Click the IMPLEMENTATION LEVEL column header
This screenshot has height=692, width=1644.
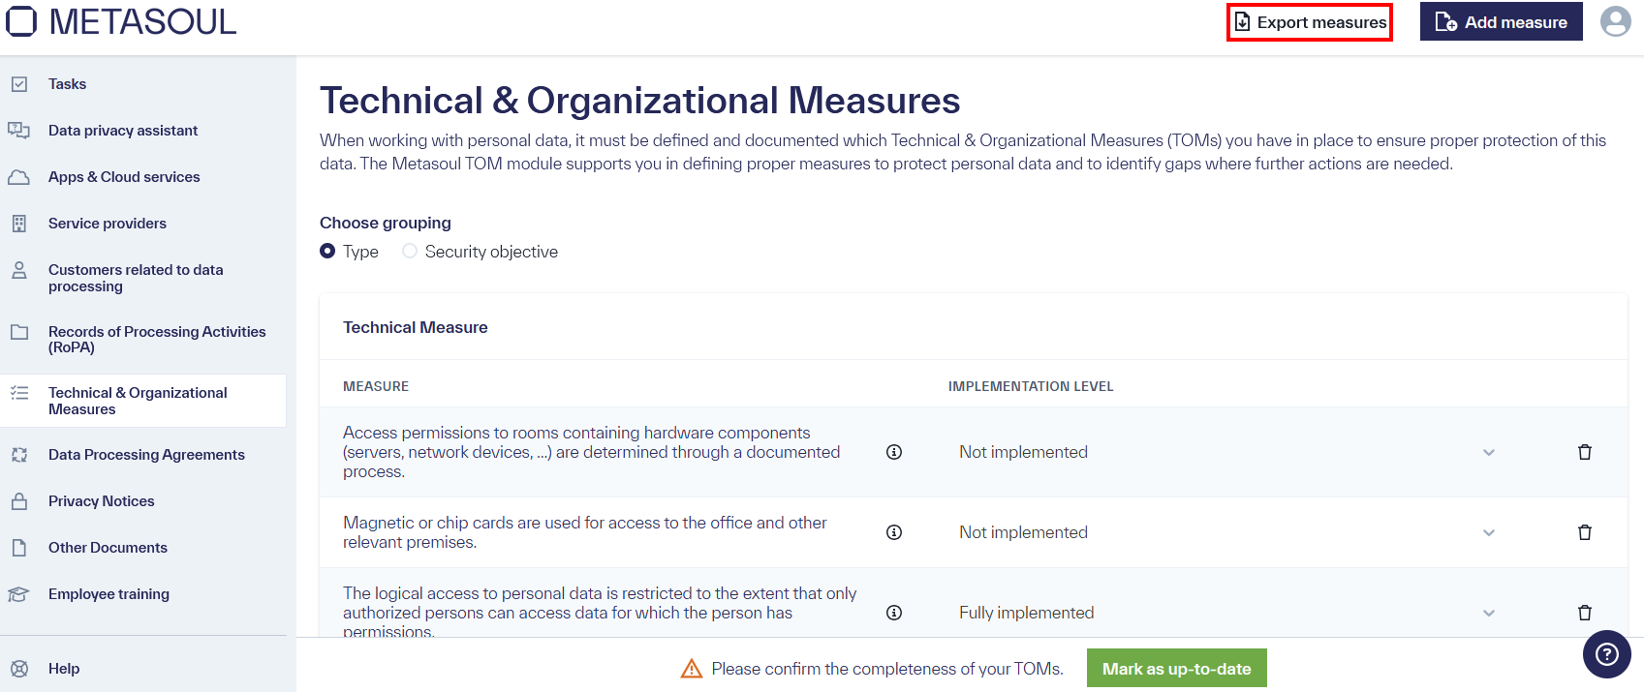pyautogui.click(x=1031, y=386)
